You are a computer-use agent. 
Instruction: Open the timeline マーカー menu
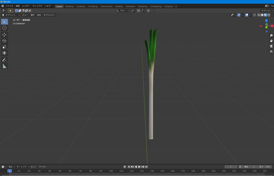42,167
